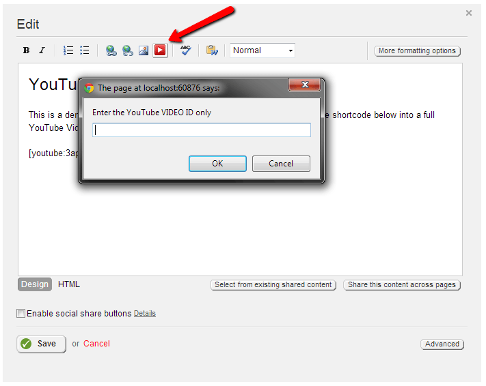This screenshot has height=386, width=486.
Task: Click Select from existing shared content
Action: (273, 284)
